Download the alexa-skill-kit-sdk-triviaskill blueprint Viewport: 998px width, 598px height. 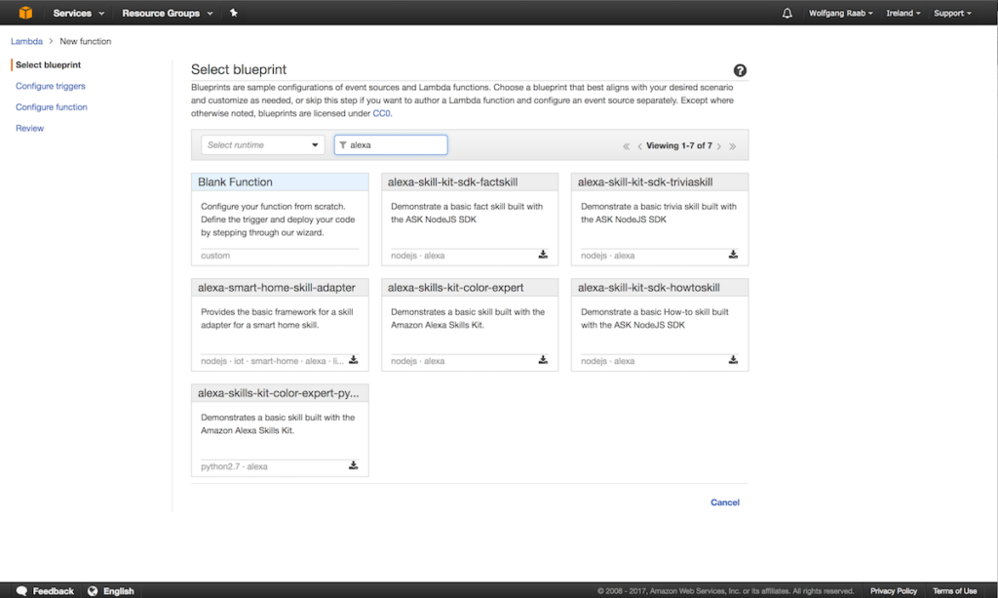pyautogui.click(x=733, y=255)
